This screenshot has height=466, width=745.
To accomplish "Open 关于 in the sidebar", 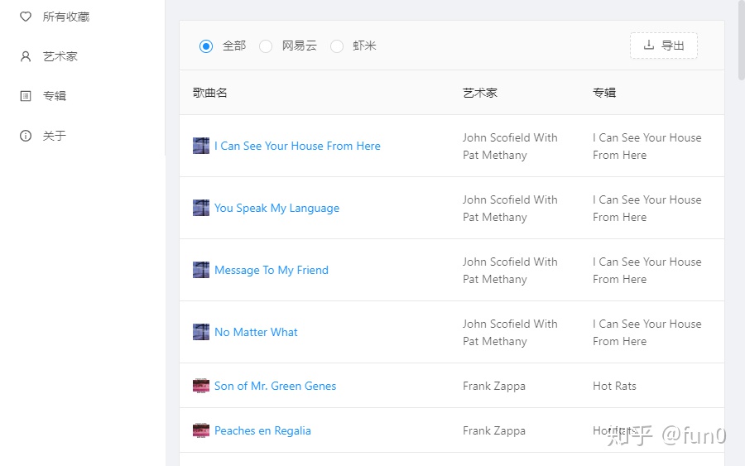I will pyautogui.click(x=55, y=136).
